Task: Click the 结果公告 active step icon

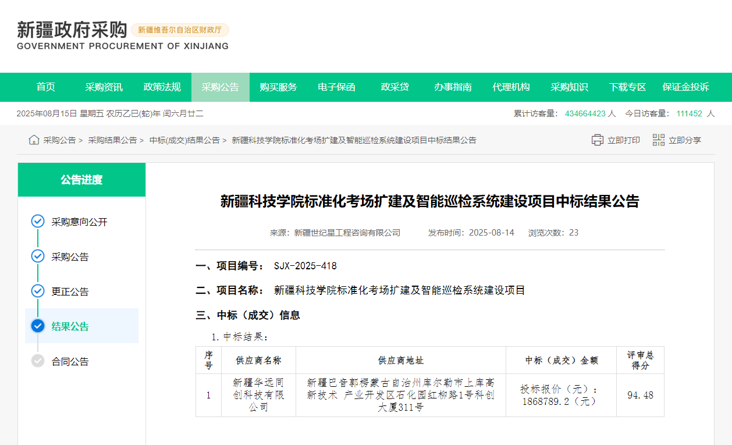Action: [x=38, y=326]
